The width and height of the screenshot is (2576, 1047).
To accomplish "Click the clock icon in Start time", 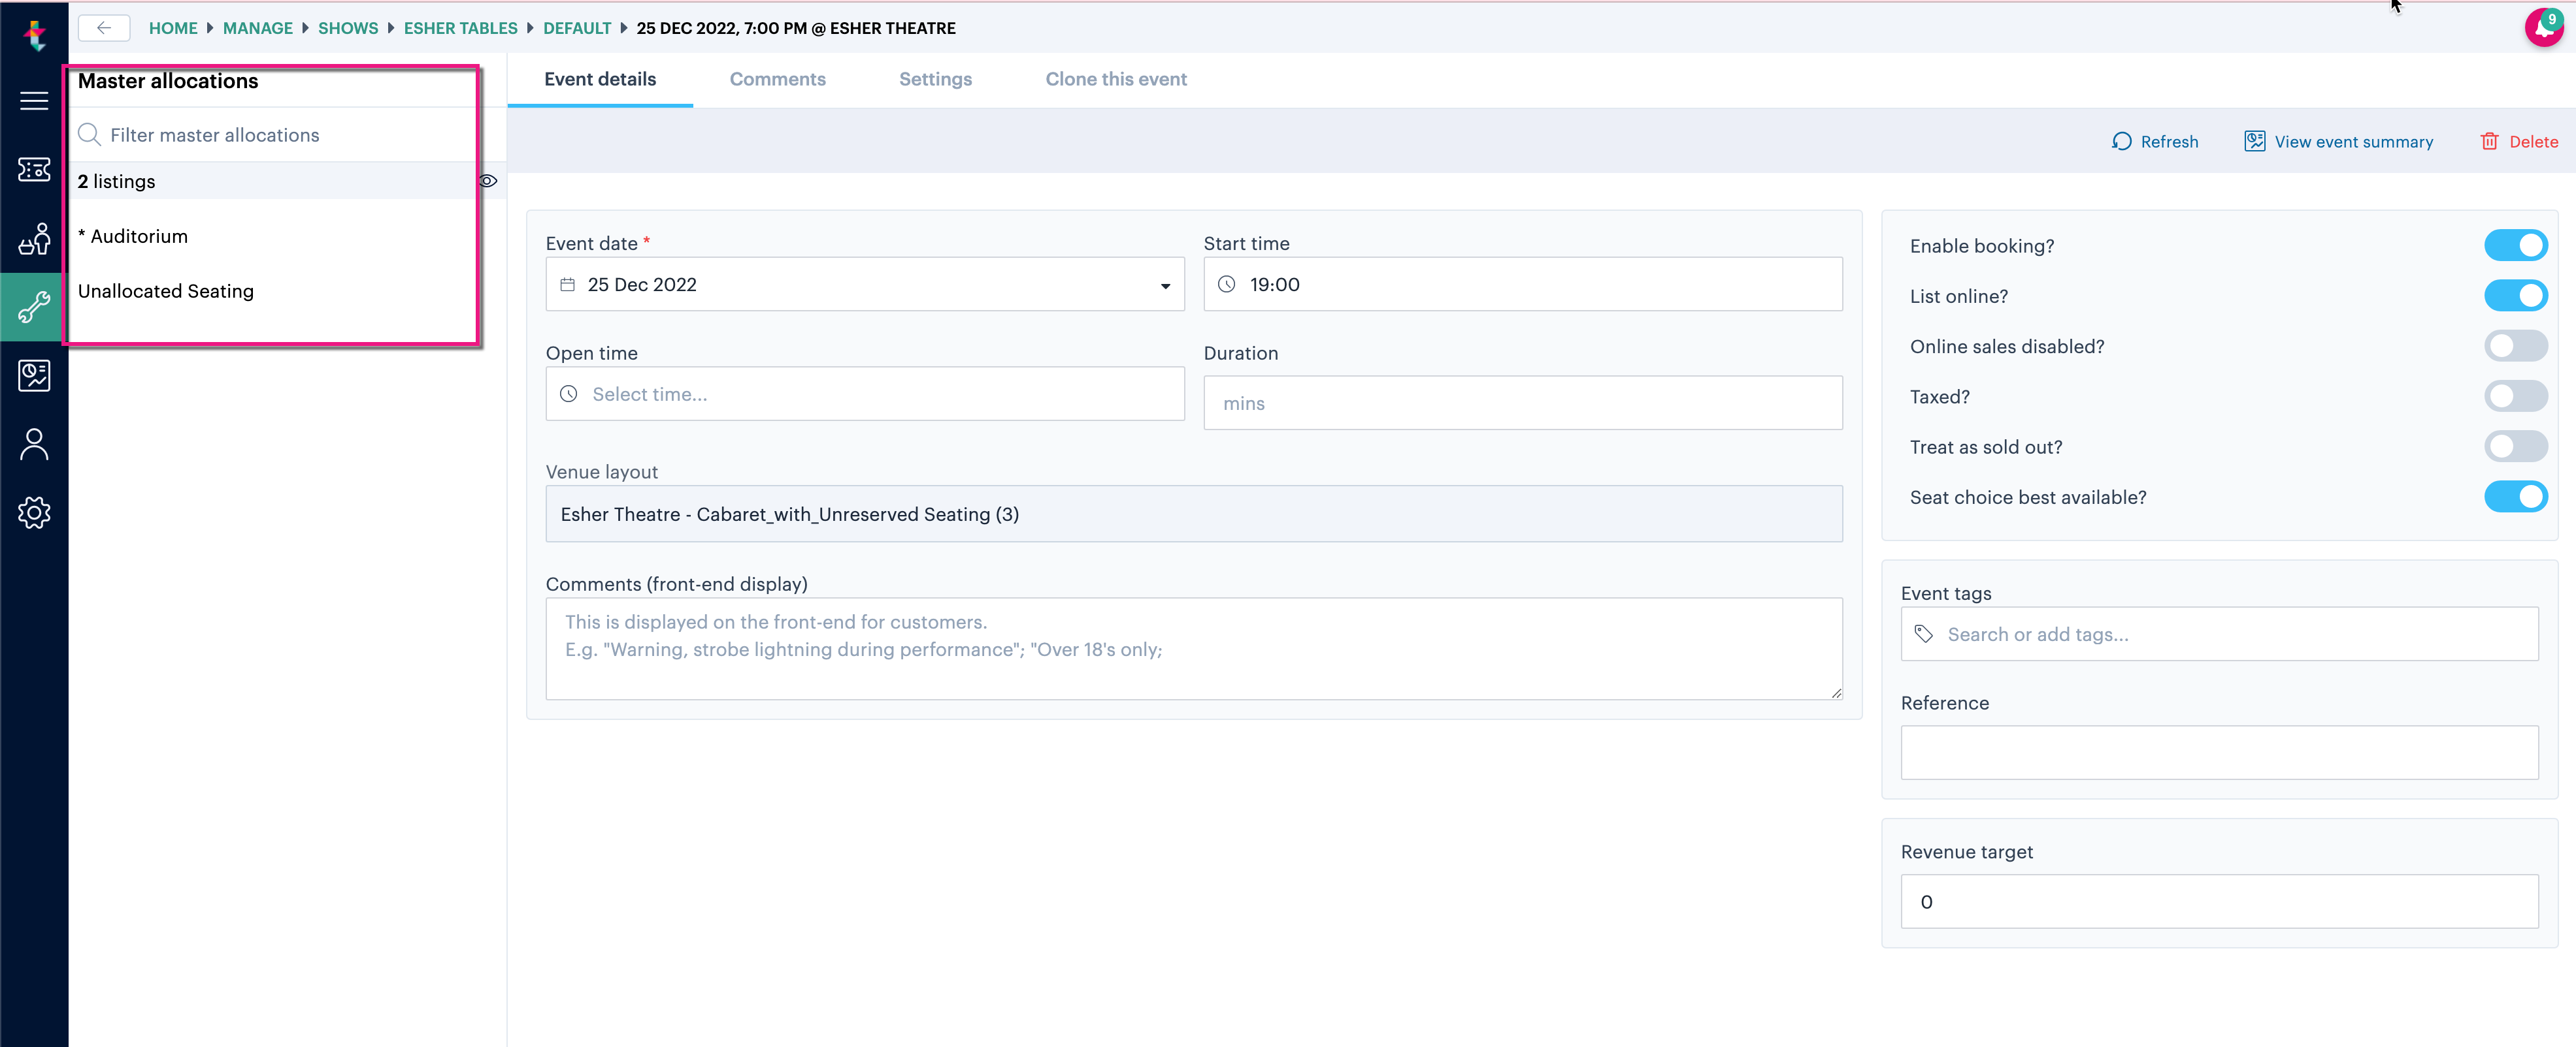I will (1226, 285).
